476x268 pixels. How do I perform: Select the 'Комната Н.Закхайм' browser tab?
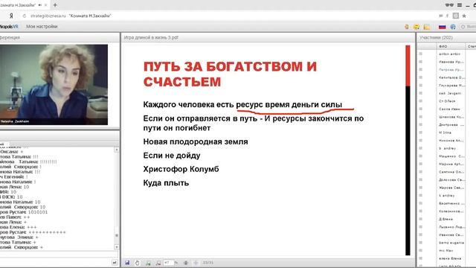(24, 5)
